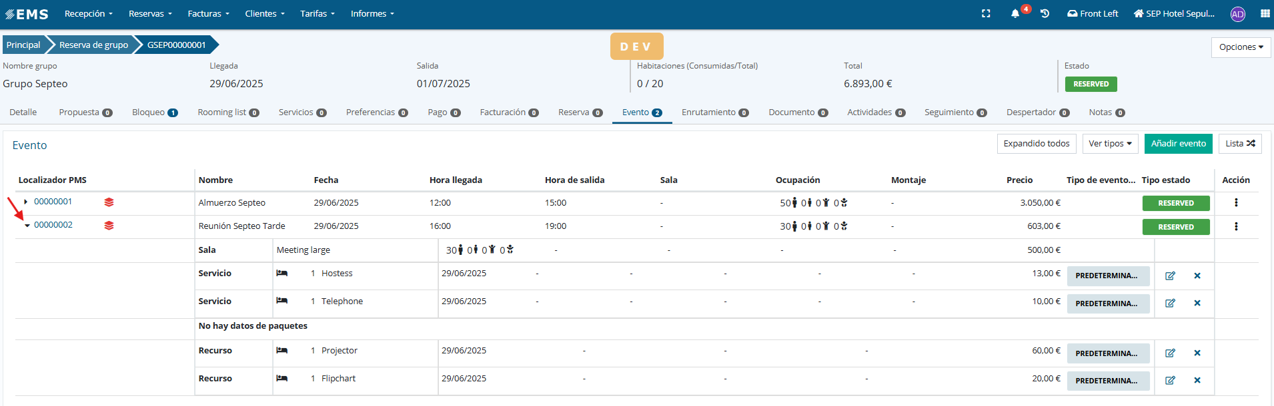Viewport: 1274px width, 406px height.
Task: Open the Ver tipos dropdown
Action: coord(1110,144)
